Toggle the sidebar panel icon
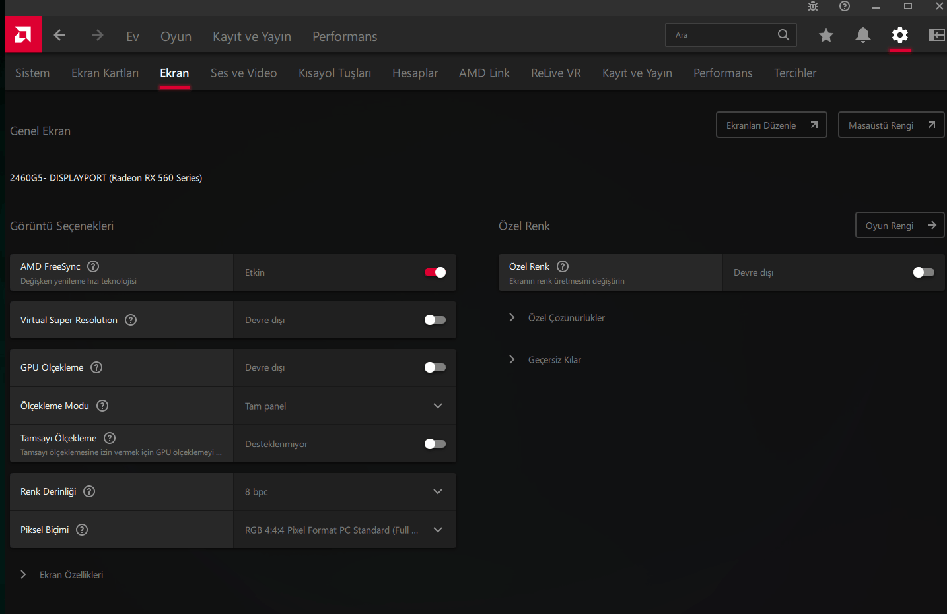The height and width of the screenshot is (614, 947). (937, 35)
